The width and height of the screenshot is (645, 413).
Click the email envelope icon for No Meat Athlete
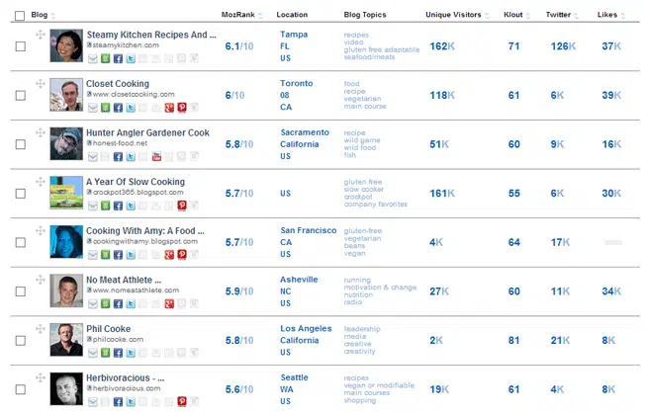click(x=92, y=304)
